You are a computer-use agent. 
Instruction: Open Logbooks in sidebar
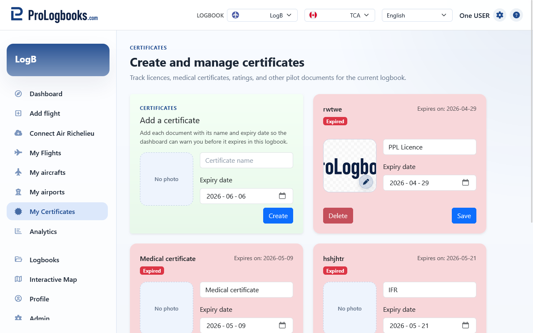tap(57, 260)
